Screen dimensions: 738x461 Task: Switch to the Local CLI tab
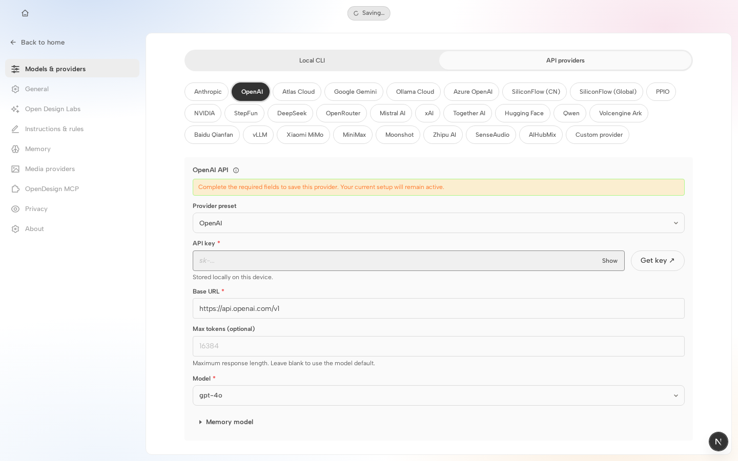(312, 60)
